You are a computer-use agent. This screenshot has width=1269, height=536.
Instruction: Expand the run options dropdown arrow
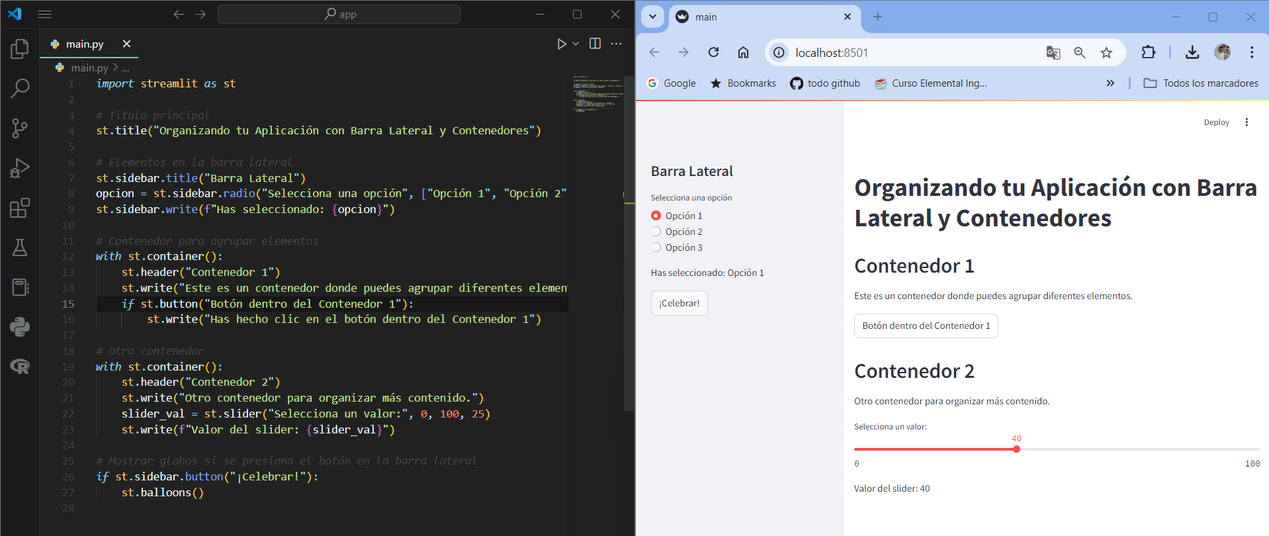(576, 44)
